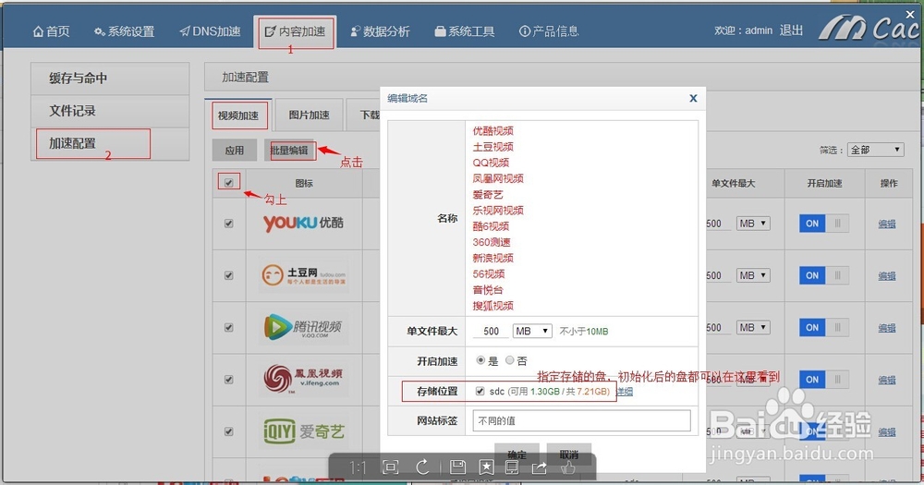
Task: Toggle the ON switch in 土豆网 row
Action: [824, 275]
